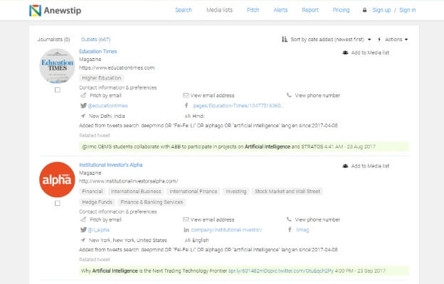Click Facebook icon in Education Times entry
The height and width of the screenshot is (284, 444).
pos(186,106)
